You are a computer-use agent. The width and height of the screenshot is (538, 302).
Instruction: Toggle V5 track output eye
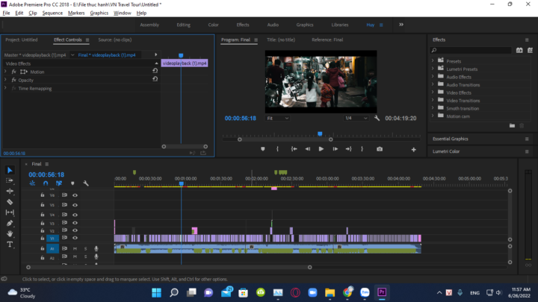[x=75, y=205]
